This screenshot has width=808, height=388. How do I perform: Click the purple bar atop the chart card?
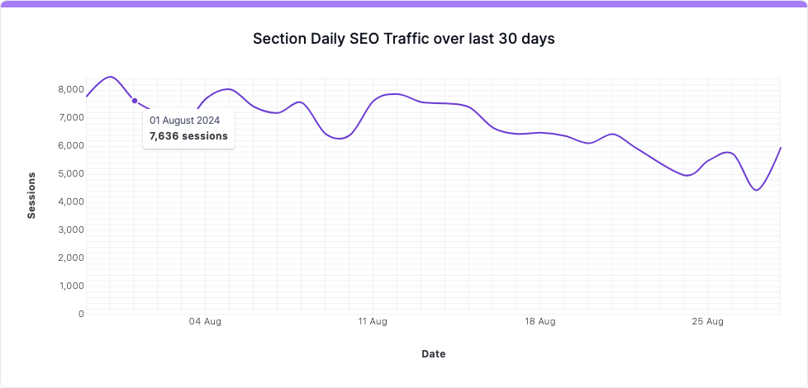point(404,3)
